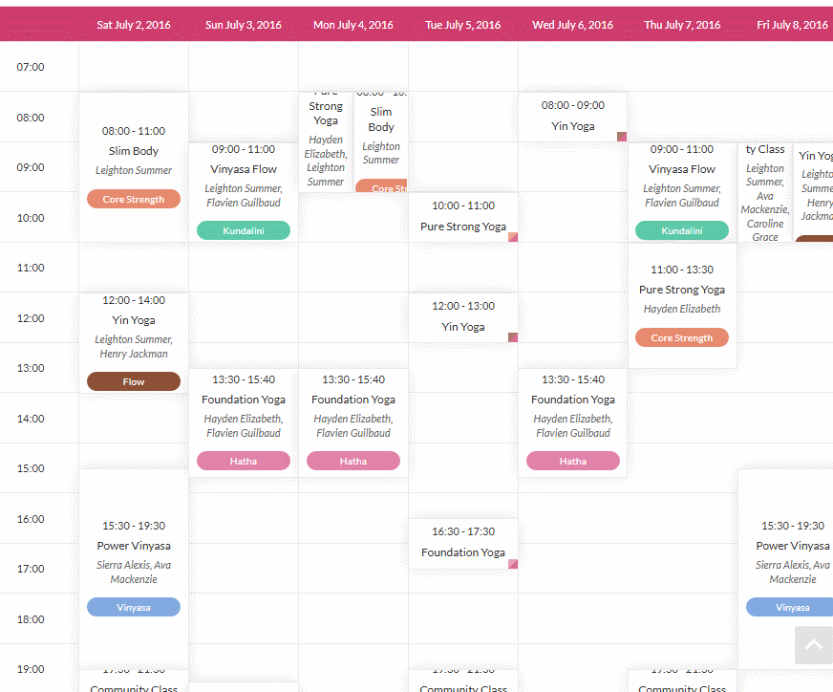Click corner marker on Tuesday Yin Yoga 12:00 event
This screenshot has height=692, width=833.
coord(513,337)
